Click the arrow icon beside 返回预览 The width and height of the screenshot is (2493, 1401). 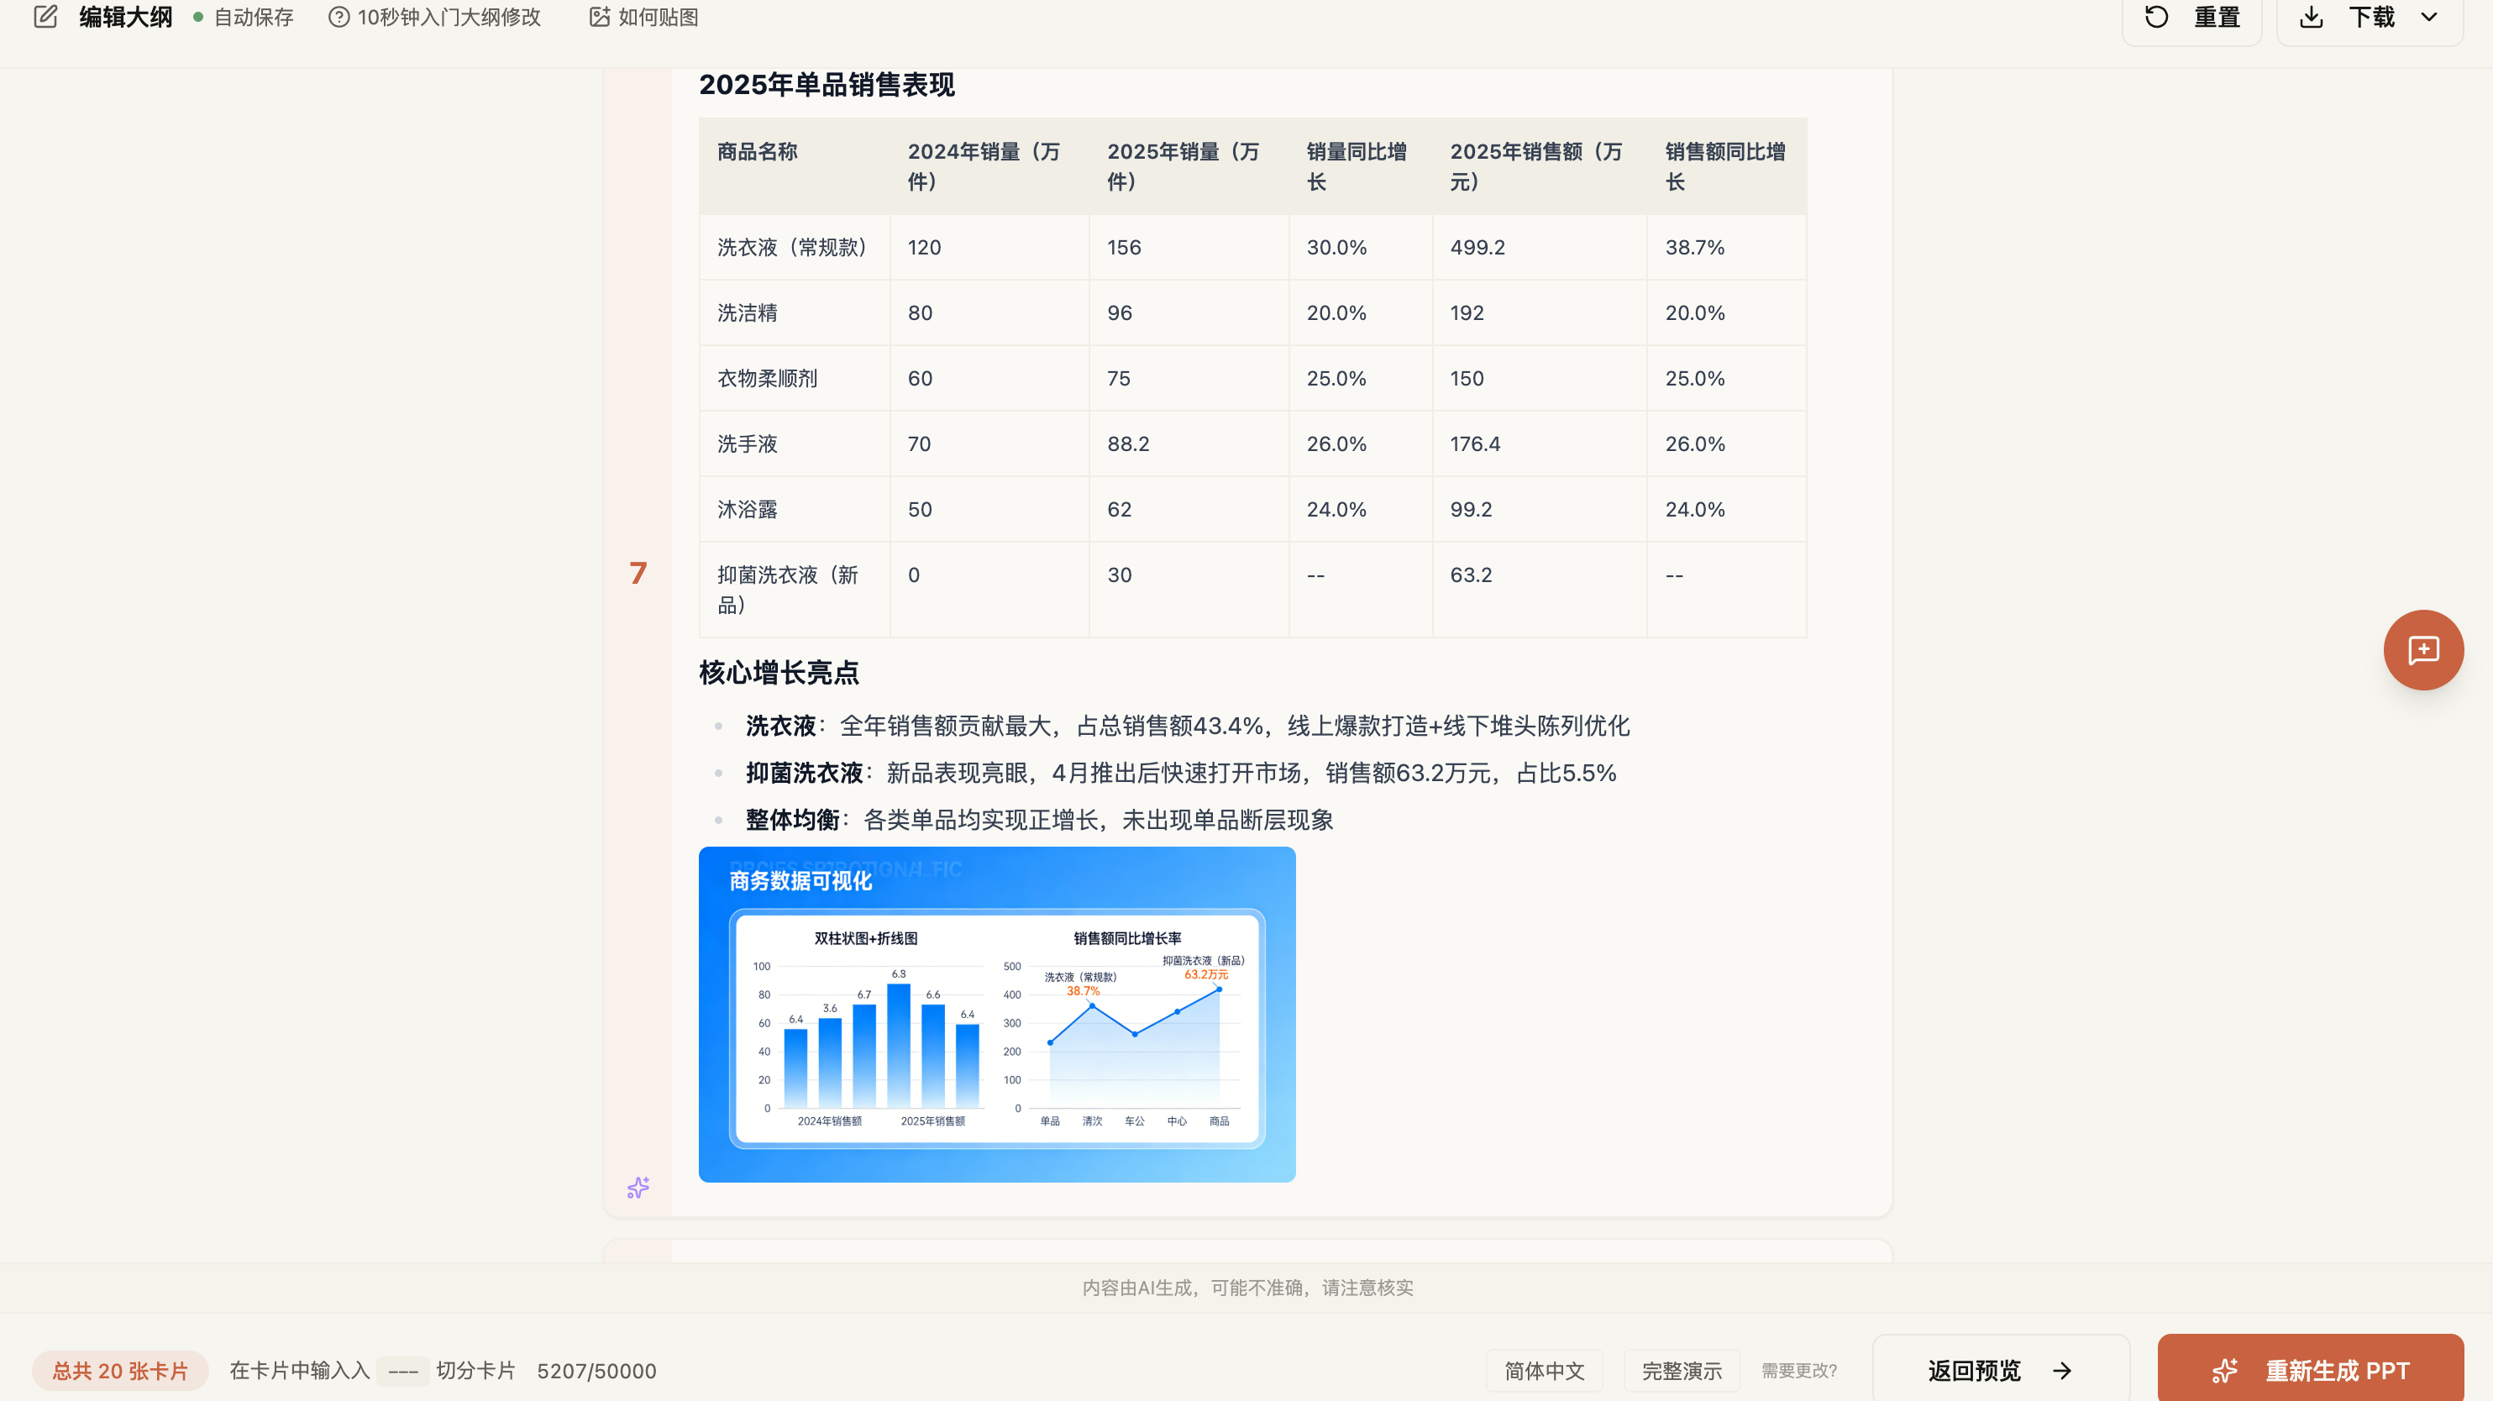[x=2062, y=1371]
